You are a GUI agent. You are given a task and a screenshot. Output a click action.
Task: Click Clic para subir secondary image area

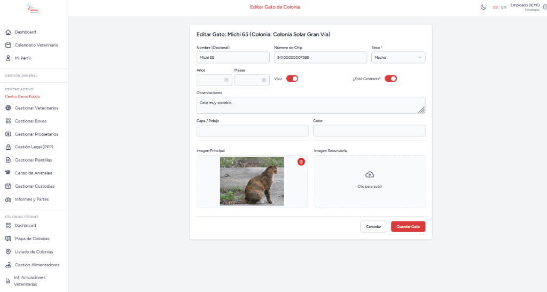tap(370, 181)
